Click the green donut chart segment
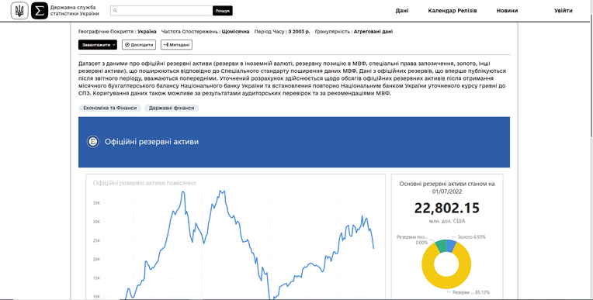 tap(441, 246)
